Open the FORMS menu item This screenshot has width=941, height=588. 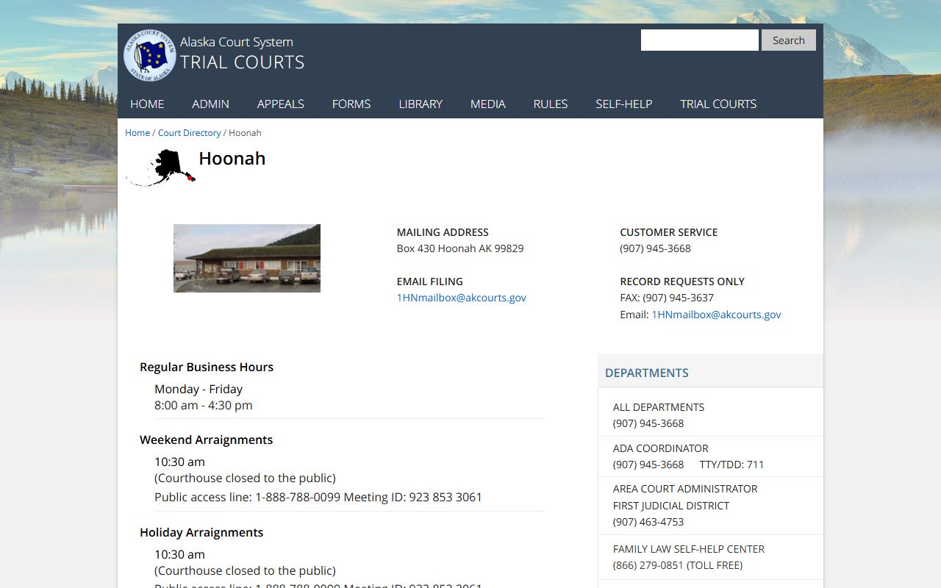(351, 104)
